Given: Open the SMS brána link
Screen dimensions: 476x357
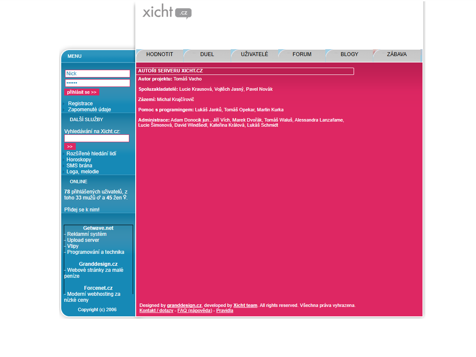Looking at the screenshot, I should point(79,166).
